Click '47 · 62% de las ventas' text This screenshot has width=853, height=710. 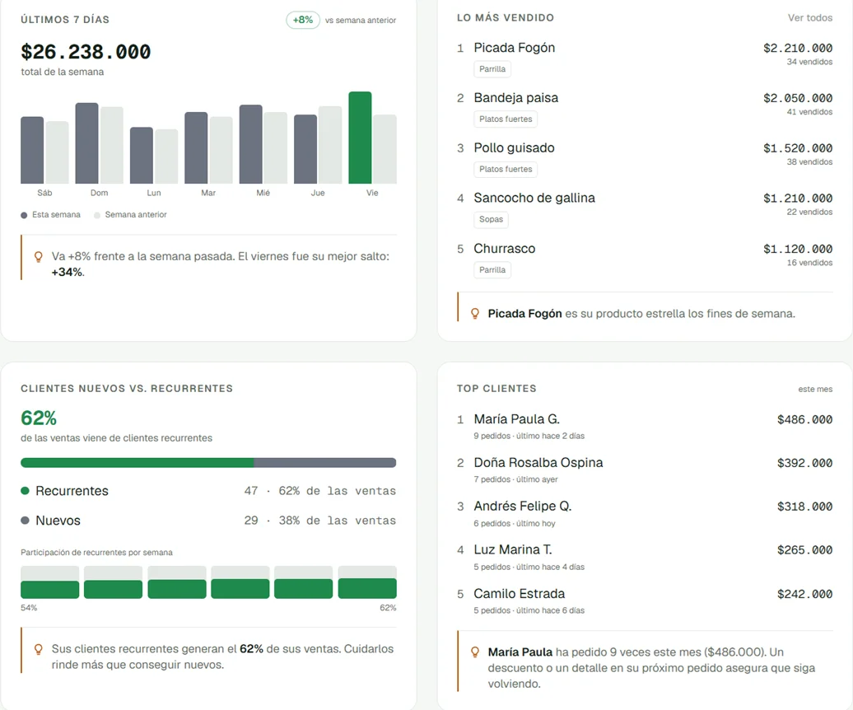tap(319, 491)
